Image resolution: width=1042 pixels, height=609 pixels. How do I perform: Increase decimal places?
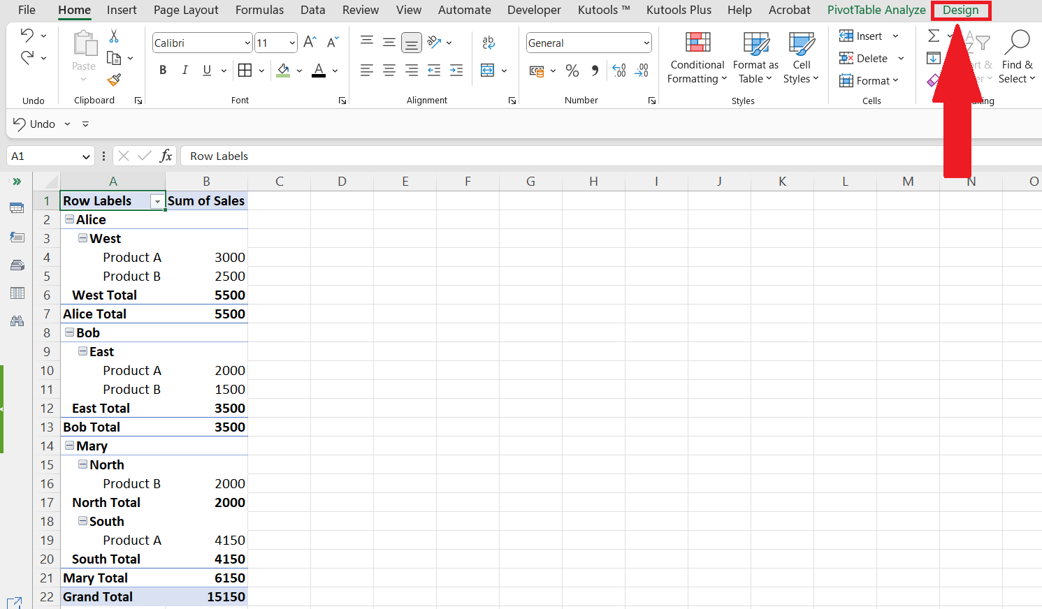618,71
